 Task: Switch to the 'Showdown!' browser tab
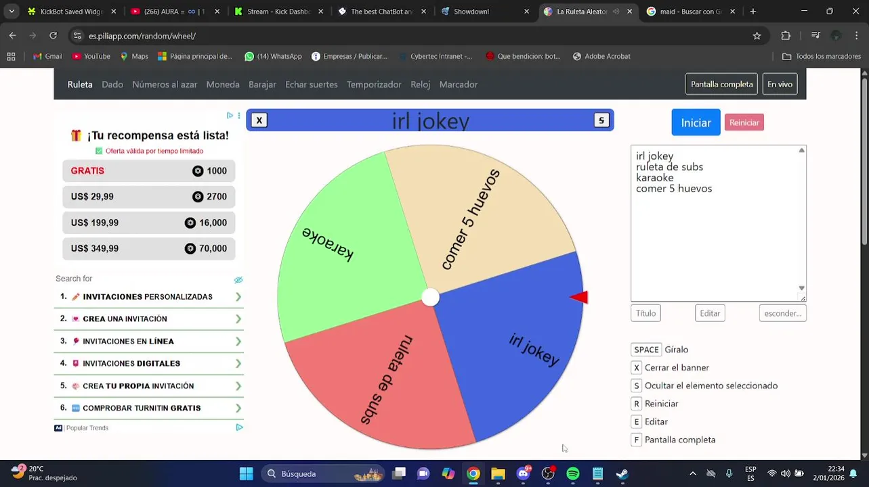pyautogui.click(x=486, y=11)
